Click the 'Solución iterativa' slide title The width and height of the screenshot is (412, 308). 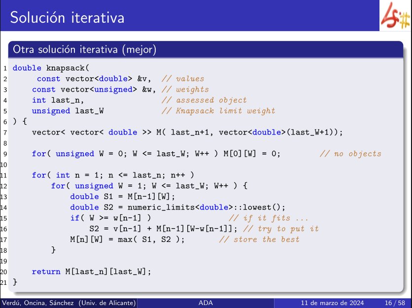click(67, 18)
